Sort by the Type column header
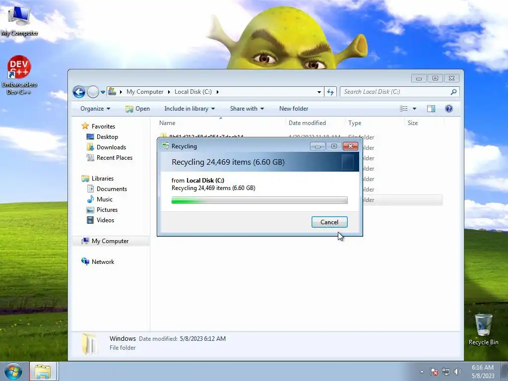 (x=354, y=123)
